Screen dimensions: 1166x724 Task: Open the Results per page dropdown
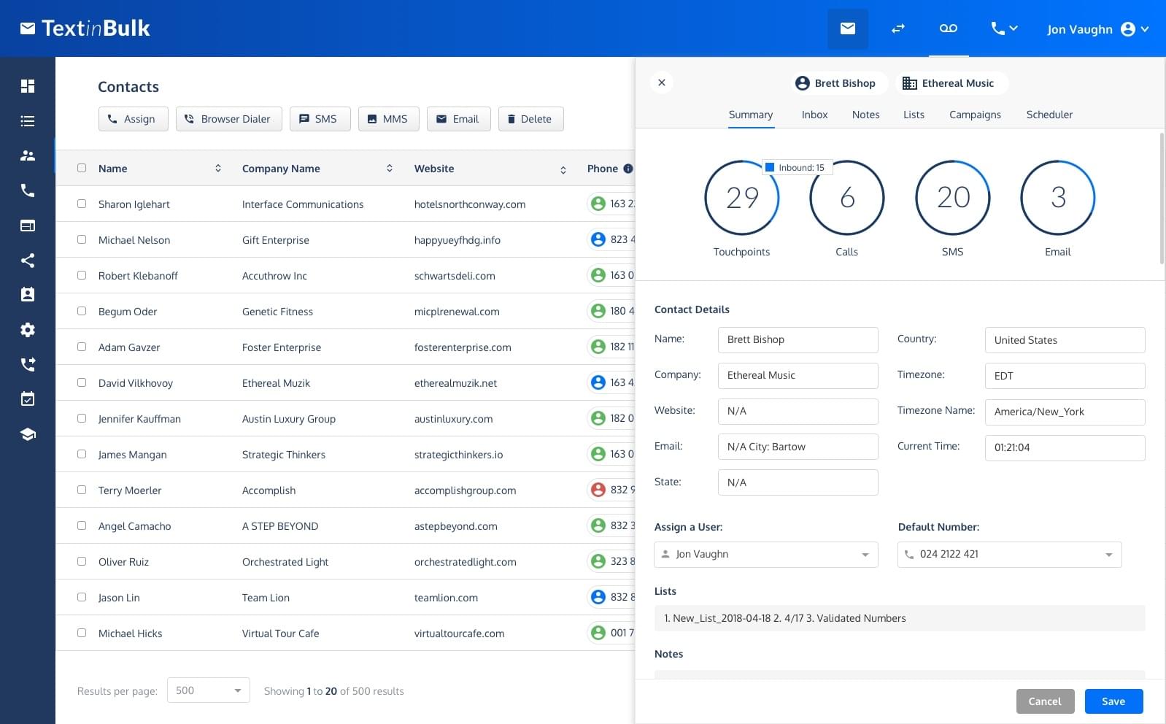point(208,690)
